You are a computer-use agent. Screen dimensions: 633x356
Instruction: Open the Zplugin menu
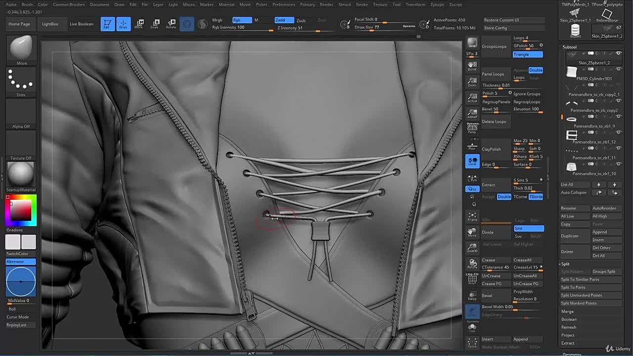coord(437,4)
